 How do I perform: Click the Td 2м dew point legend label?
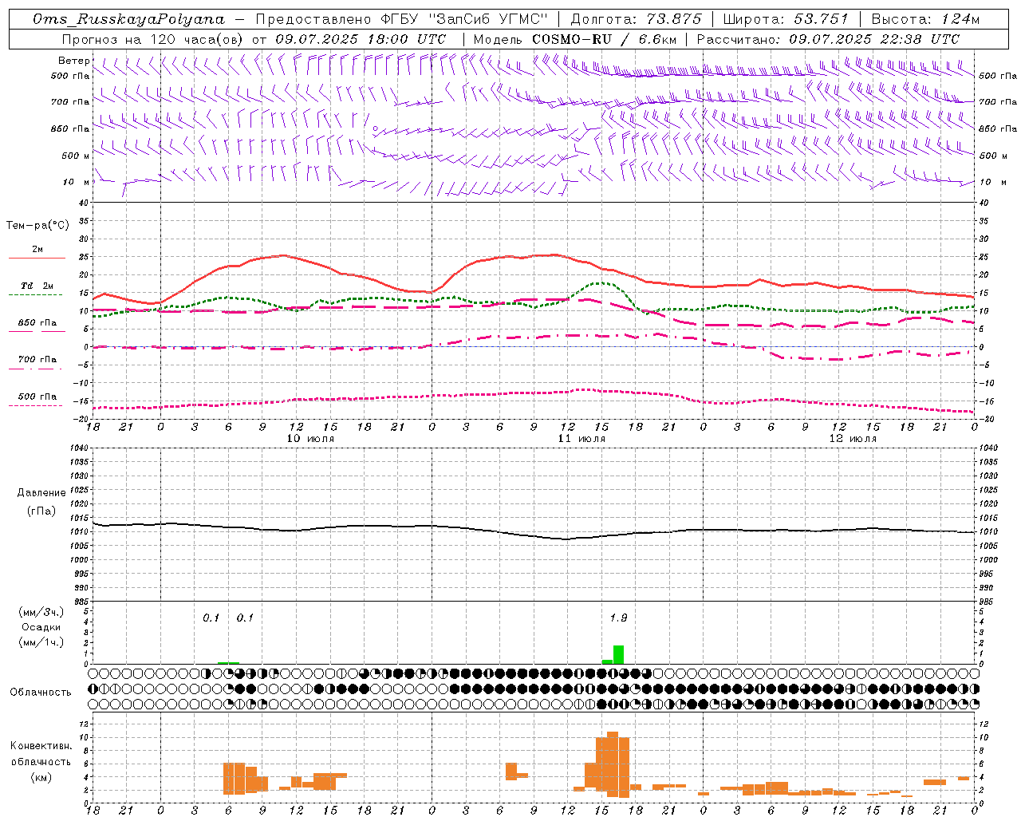(37, 286)
